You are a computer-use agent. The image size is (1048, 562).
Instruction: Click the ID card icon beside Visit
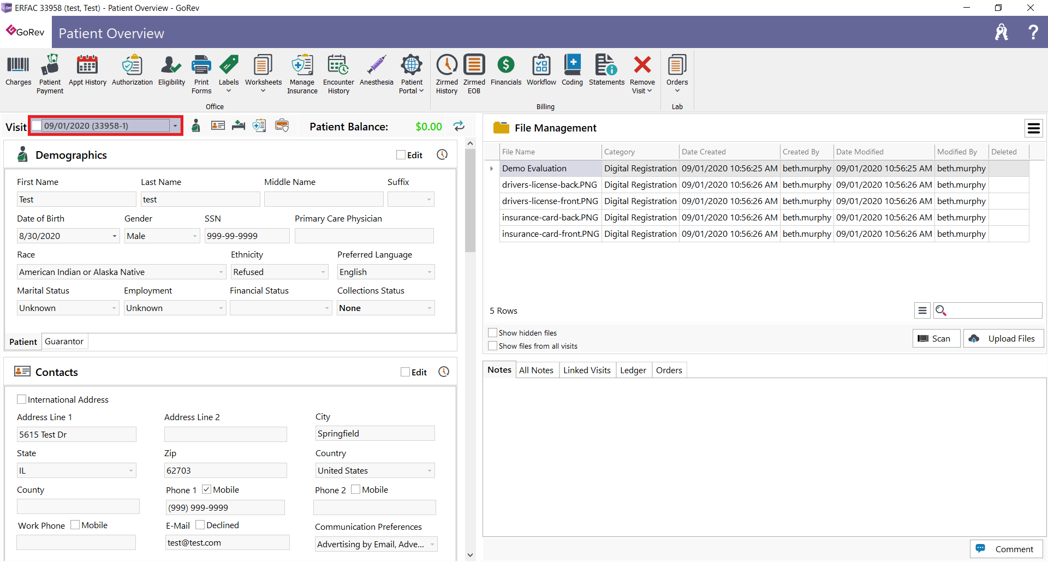click(218, 126)
